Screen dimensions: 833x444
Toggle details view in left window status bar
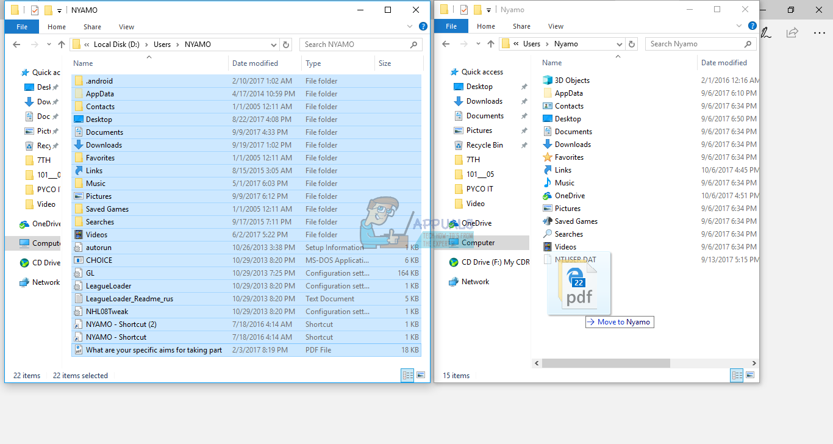point(407,376)
